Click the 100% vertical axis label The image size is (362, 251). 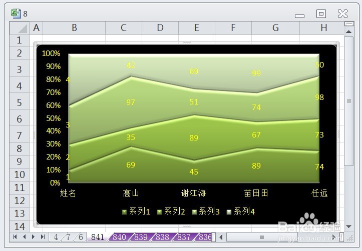coord(51,53)
